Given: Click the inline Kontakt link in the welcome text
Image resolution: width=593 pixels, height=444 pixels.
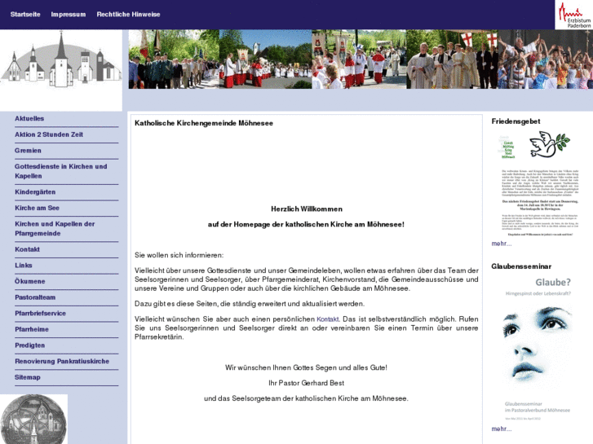Looking at the screenshot, I should click(x=328, y=319).
